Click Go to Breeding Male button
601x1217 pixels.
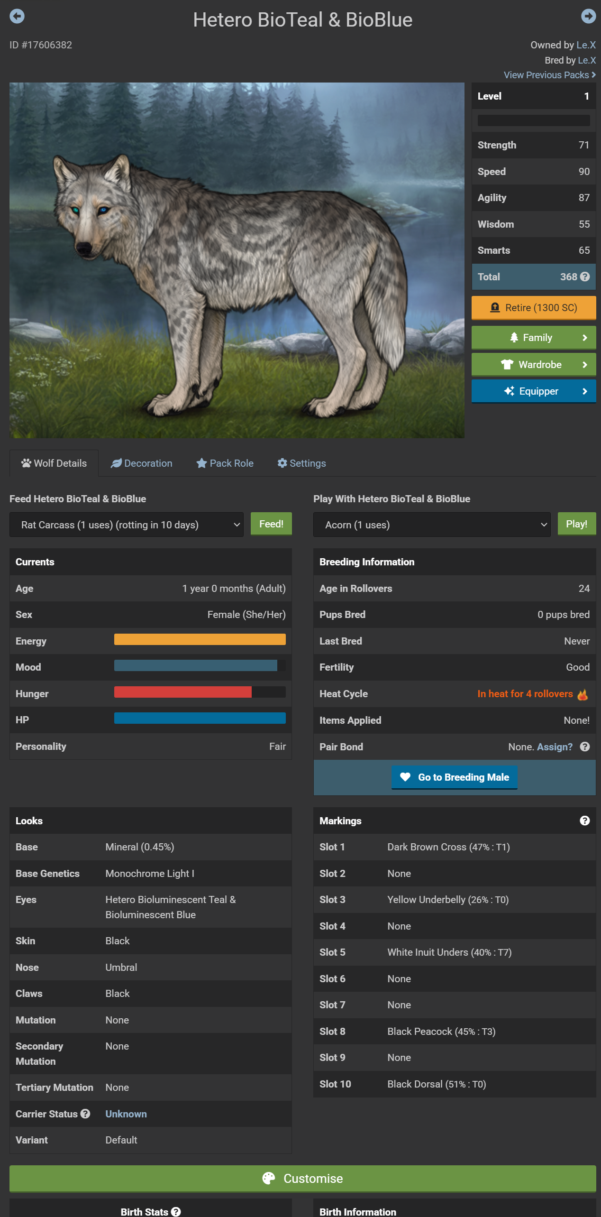point(455,777)
